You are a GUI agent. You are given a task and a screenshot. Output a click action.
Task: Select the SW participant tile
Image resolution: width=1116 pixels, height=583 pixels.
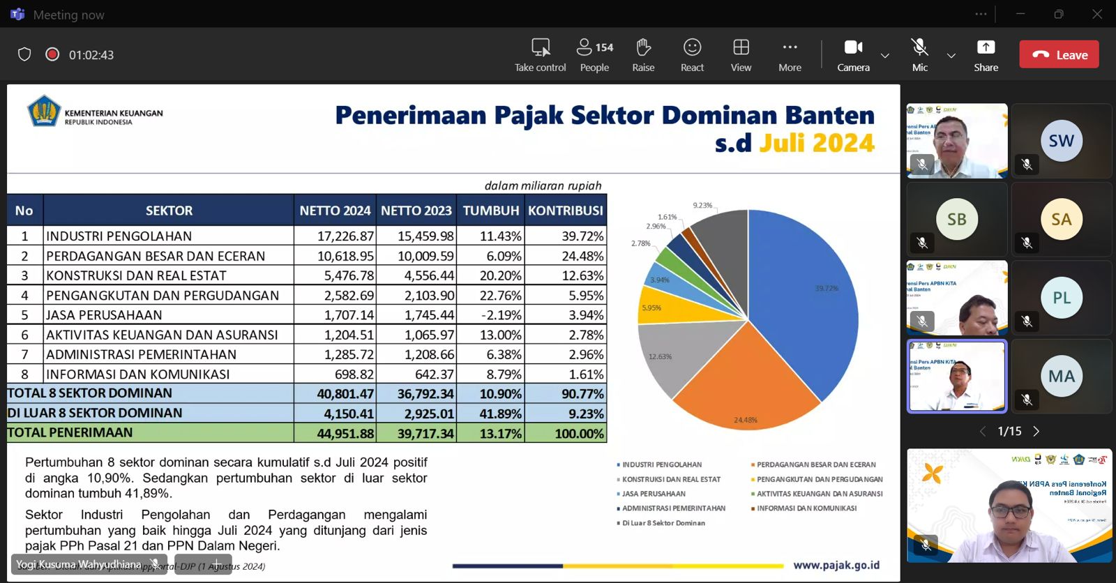1061,141
